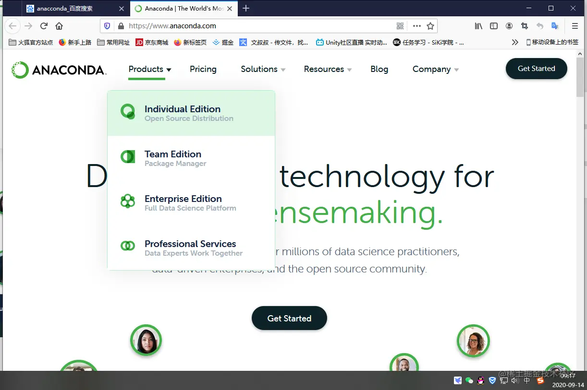Viewport: 587px width, 390px height.
Task: Click the Anaconda logo
Action: (x=59, y=70)
